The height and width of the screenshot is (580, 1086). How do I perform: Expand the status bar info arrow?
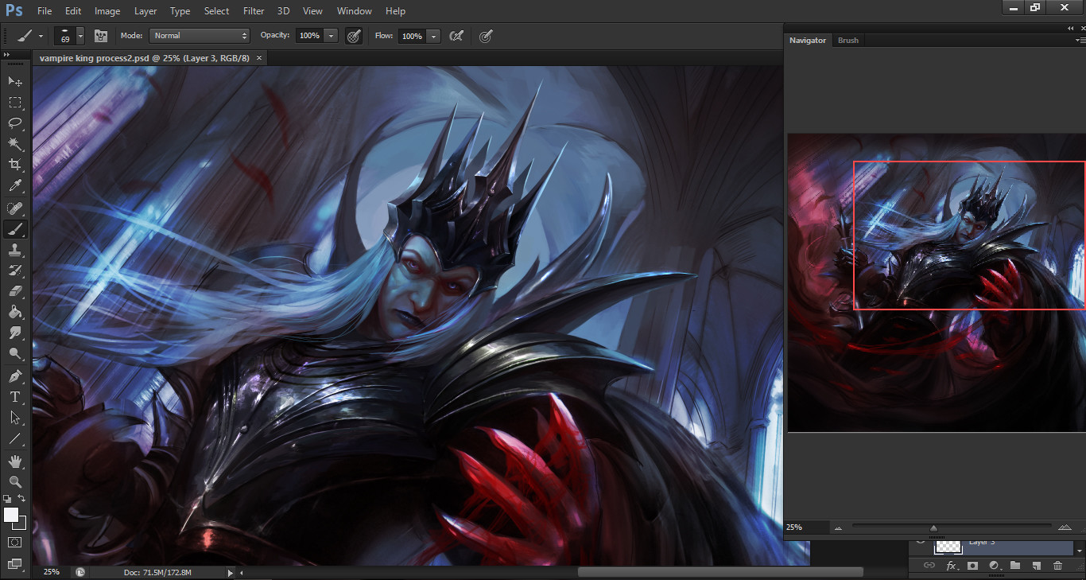pos(231,572)
